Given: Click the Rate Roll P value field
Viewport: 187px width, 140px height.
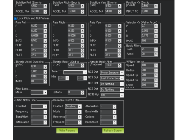Looking at the screenshot, I should (37, 26).
